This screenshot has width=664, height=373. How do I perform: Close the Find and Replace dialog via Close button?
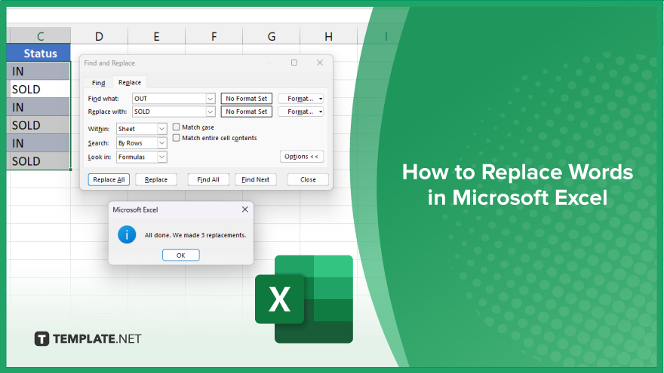pos(308,179)
